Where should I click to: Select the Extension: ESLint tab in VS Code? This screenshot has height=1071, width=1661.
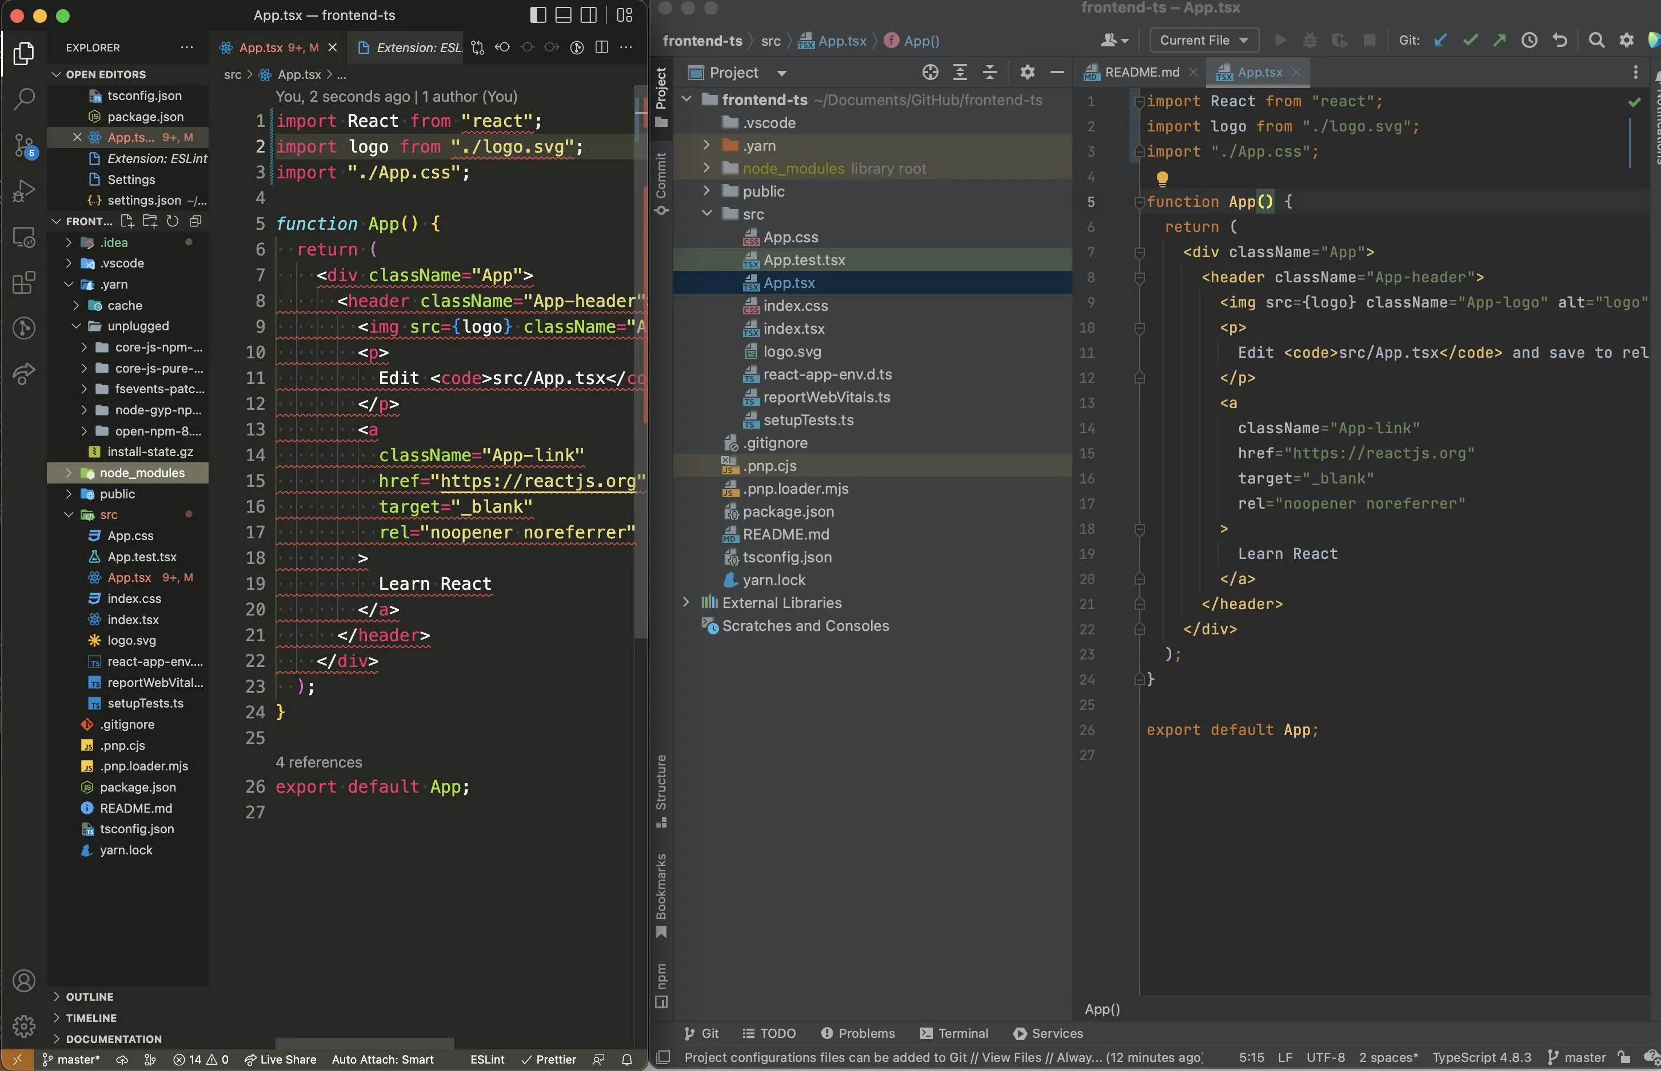click(x=410, y=47)
